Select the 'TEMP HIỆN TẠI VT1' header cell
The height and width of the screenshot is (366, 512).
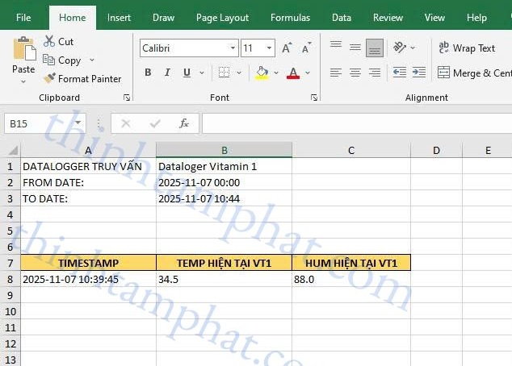click(x=224, y=263)
